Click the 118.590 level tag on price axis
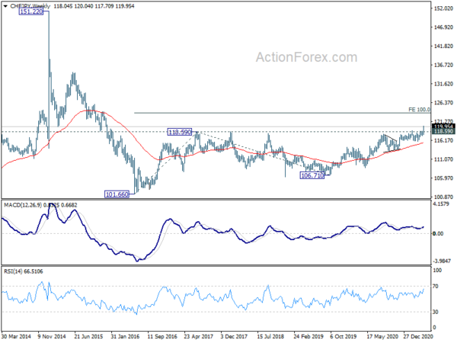This screenshot has width=457, height=343. (x=443, y=132)
